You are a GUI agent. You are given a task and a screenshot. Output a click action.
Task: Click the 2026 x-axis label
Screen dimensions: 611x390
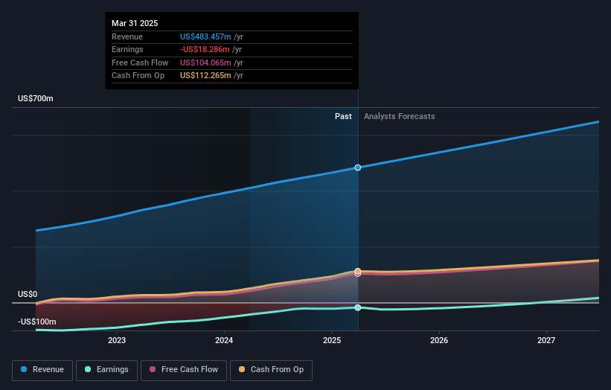pyautogui.click(x=439, y=341)
